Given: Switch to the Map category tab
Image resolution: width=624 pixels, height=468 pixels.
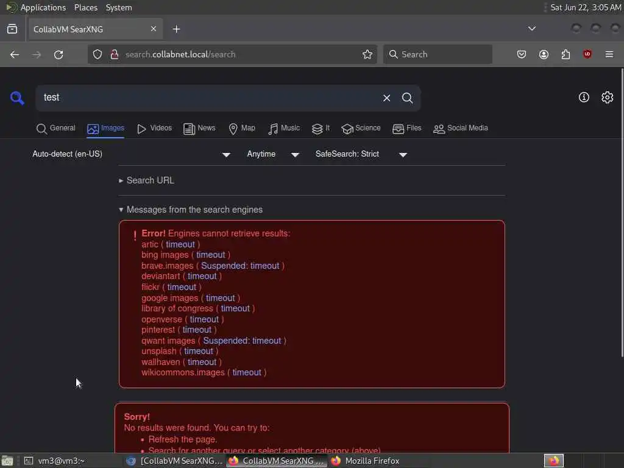Looking at the screenshot, I should tap(241, 128).
